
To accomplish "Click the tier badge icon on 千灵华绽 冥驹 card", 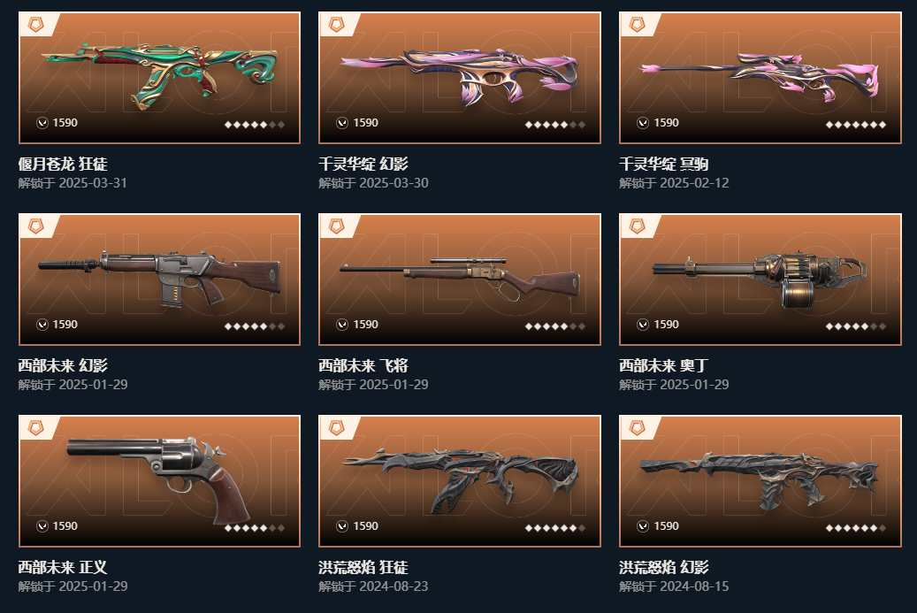I will (637, 25).
